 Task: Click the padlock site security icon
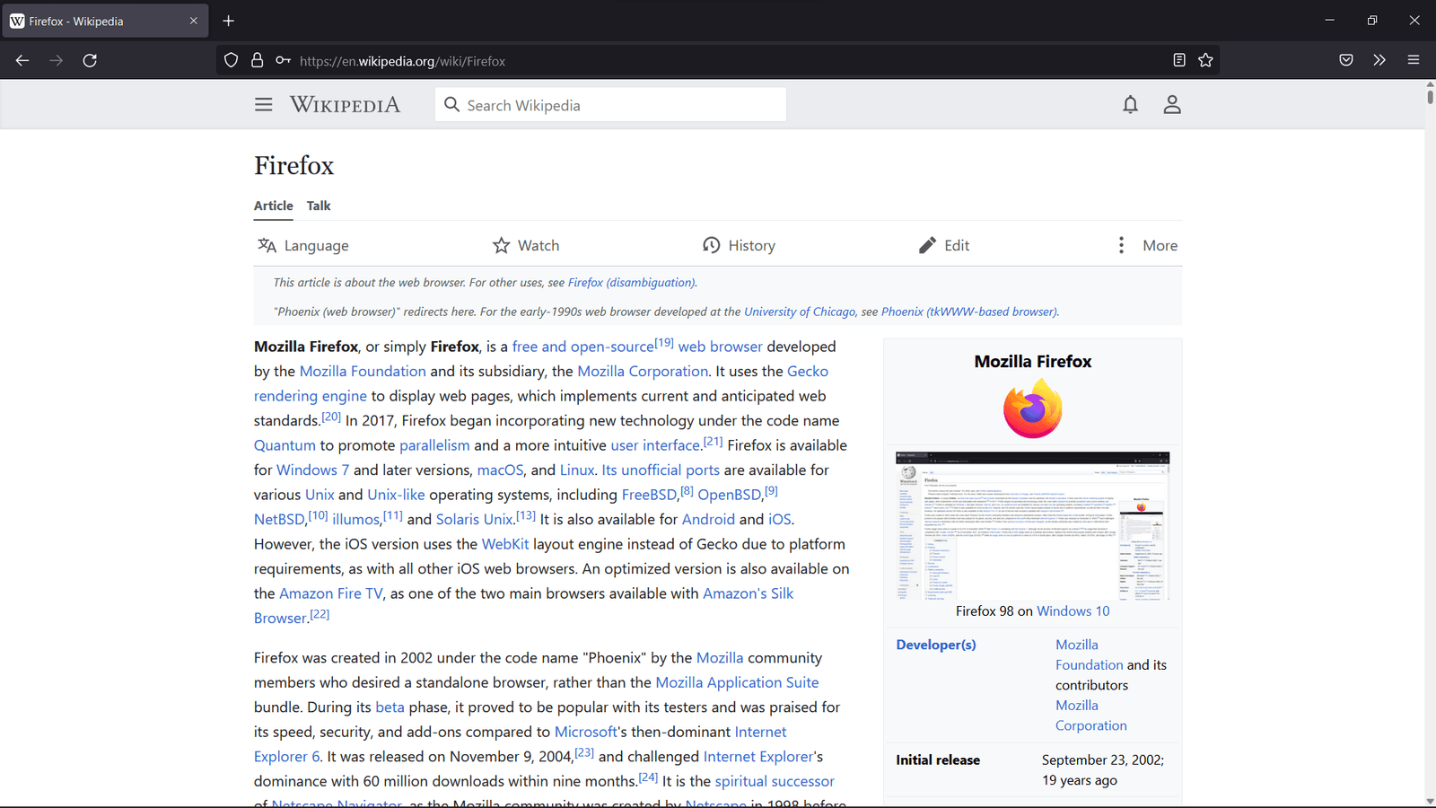pyautogui.click(x=258, y=60)
